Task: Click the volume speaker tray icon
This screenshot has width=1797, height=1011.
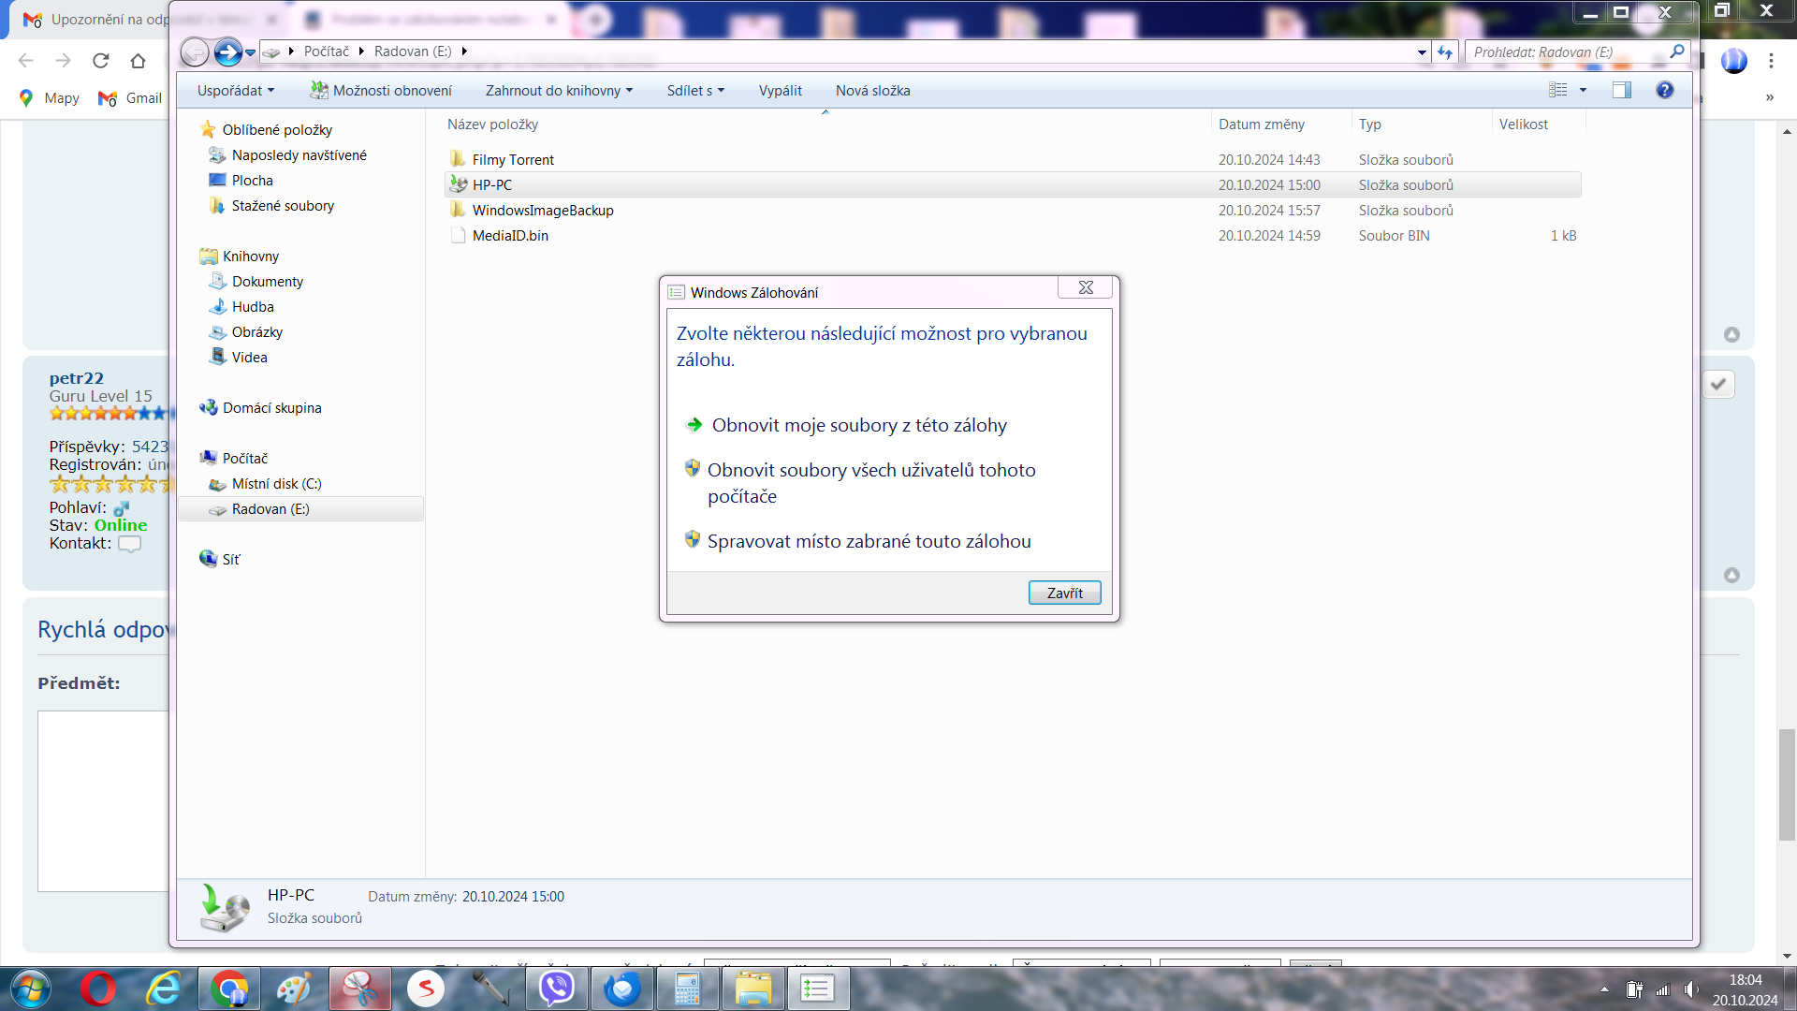Action: coord(1690,989)
